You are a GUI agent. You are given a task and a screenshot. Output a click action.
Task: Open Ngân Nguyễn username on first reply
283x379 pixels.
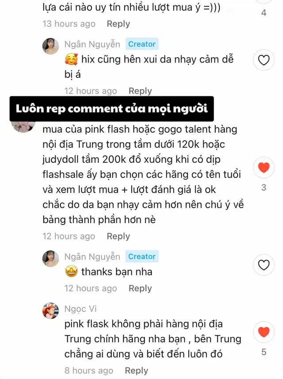[92, 44]
